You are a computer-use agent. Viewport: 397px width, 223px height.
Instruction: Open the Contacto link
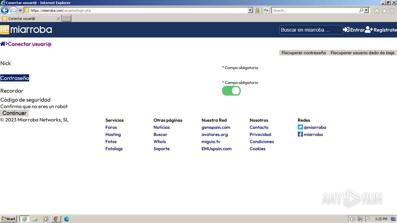click(x=259, y=127)
